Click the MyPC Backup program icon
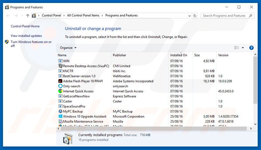Screen dimensions: 261x150 pos(60,111)
